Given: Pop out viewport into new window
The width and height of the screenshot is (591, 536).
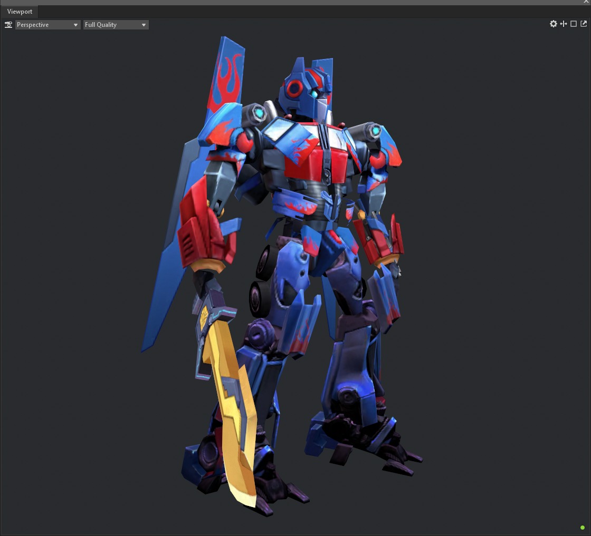Looking at the screenshot, I should pos(584,24).
